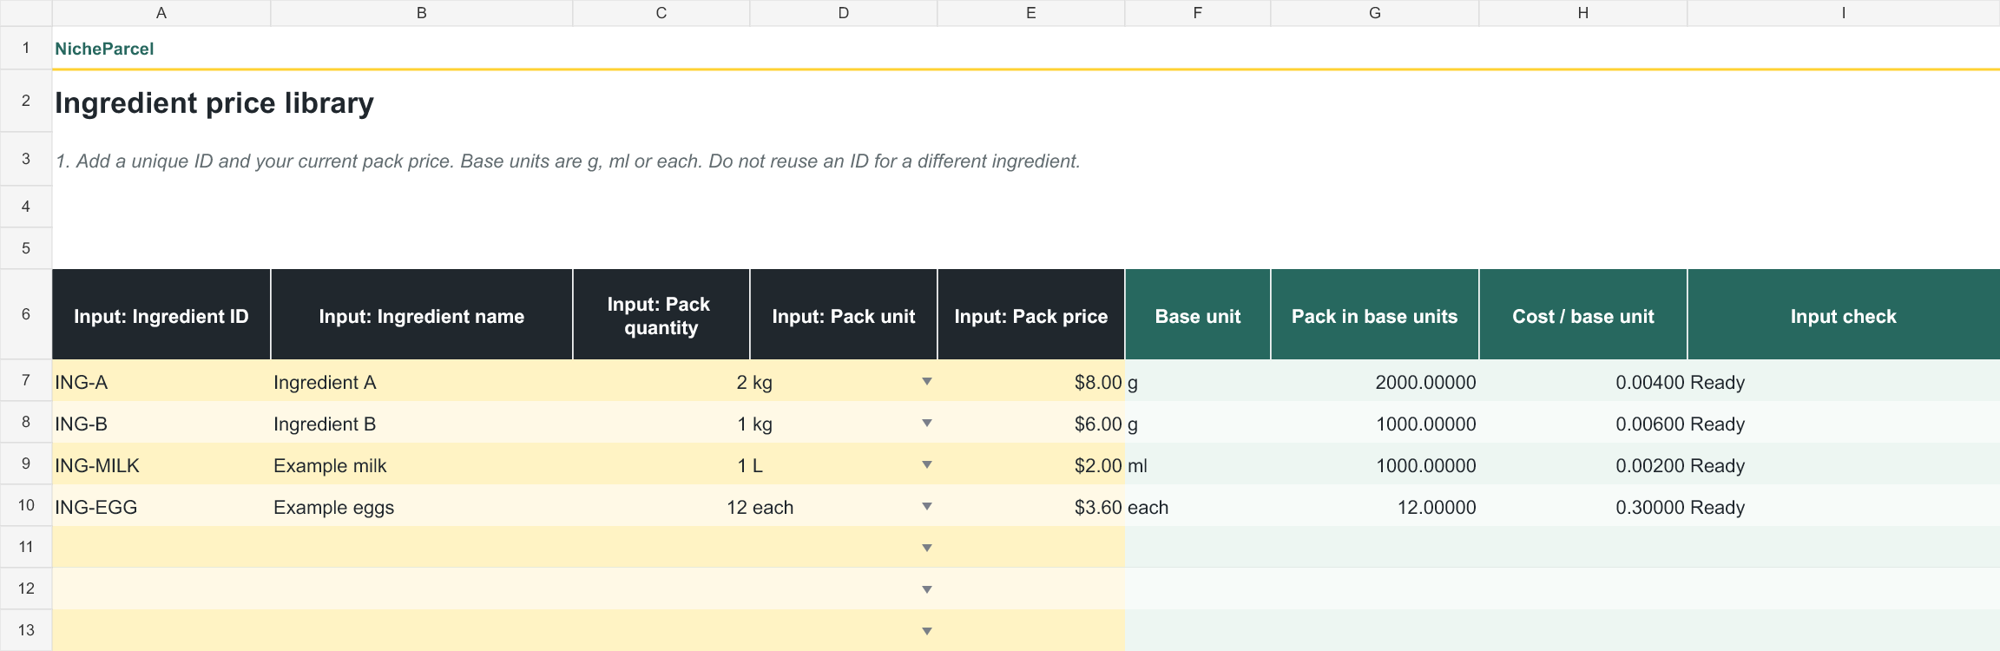Image resolution: width=2000 pixels, height=651 pixels.
Task: Select row 13 header
Action: (26, 630)
